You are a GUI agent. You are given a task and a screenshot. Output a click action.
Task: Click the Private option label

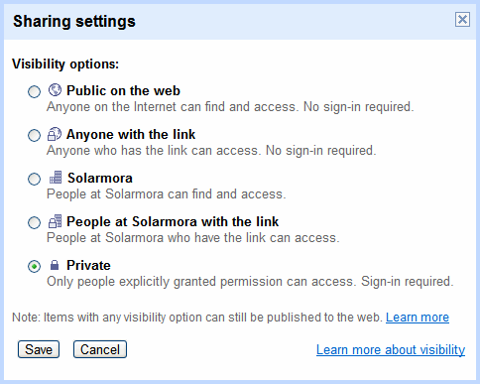point(88,265)
